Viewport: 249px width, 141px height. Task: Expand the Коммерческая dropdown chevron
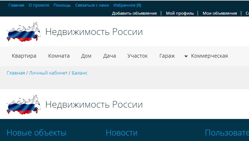point(186,56)
